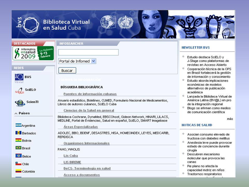
Task: Select Chile in the country list
Action: point(25,164)
